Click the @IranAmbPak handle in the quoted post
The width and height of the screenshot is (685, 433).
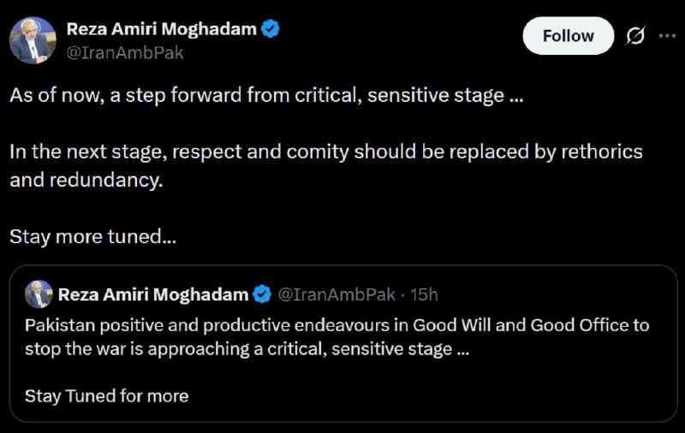tap(337, 294)
